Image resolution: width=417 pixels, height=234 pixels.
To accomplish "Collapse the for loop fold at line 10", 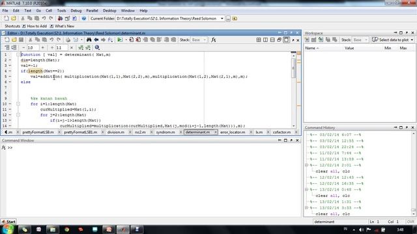I will pyautogui.click(x=18, y=104).
